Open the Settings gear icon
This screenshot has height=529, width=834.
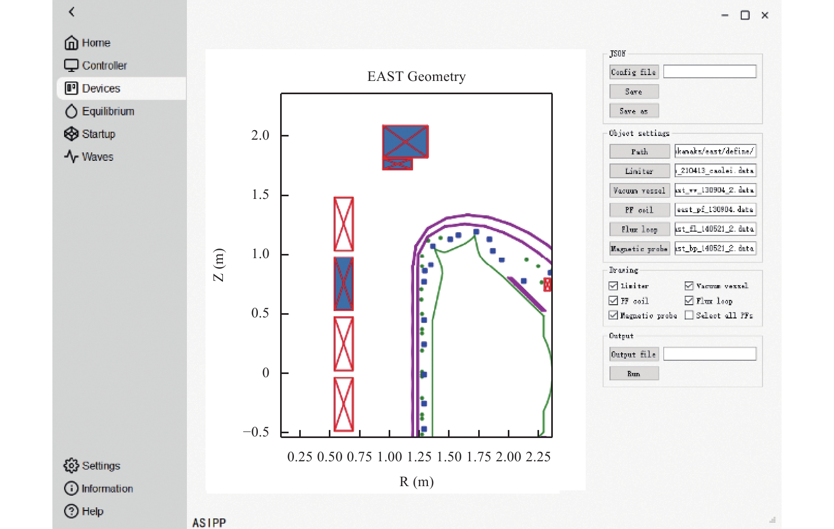(71, 466)
